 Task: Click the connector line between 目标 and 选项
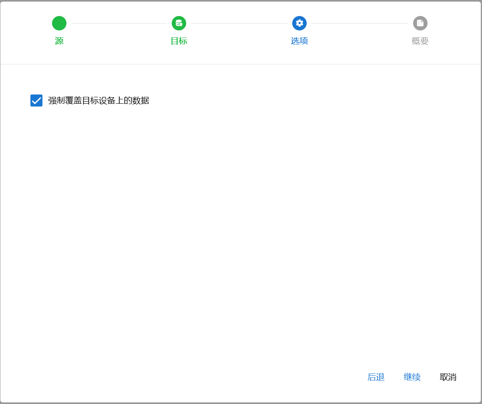click(239, 23)
